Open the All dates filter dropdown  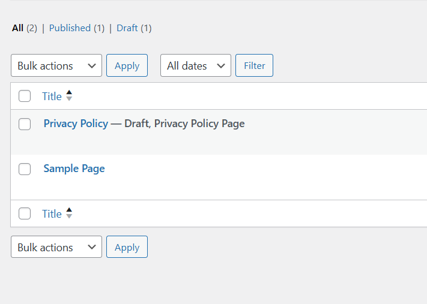196,65
